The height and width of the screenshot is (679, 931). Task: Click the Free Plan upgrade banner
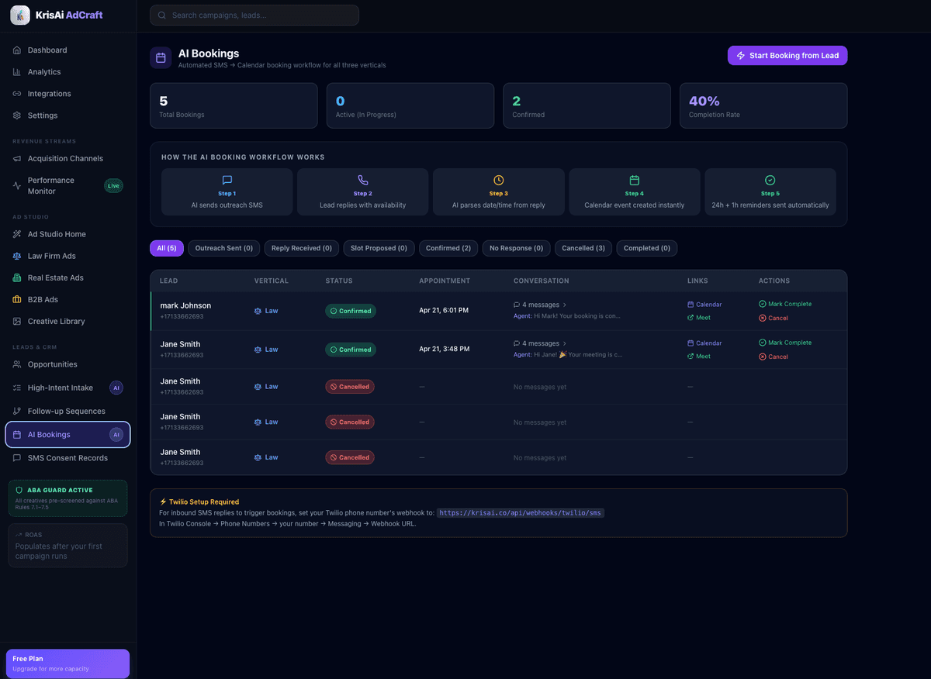[x=67, y=663]
